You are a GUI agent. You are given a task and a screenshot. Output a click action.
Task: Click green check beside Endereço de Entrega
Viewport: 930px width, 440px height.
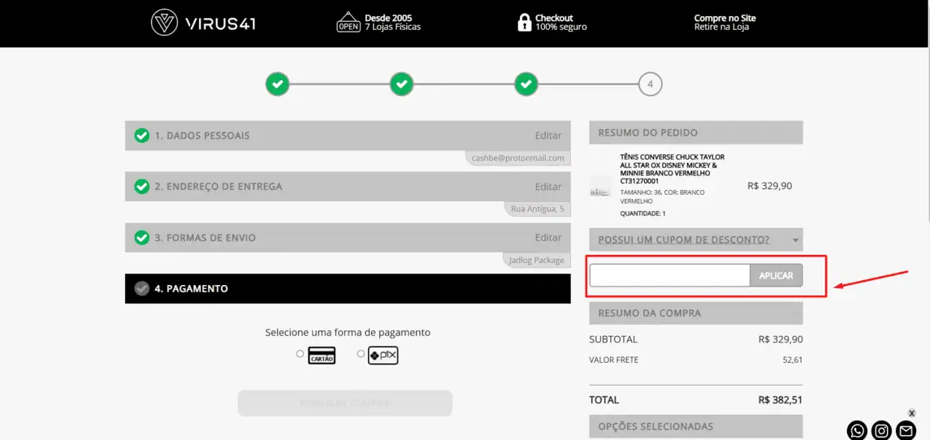[142, 187]
